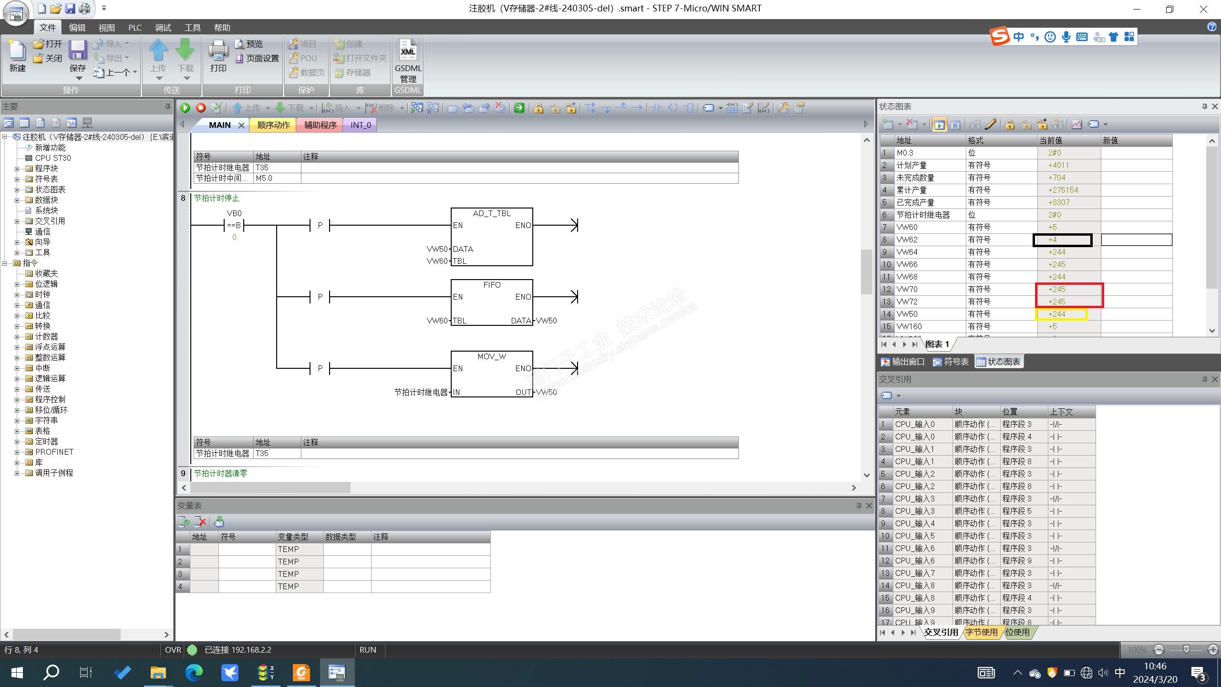Click chart status monitor icon in status chart
Screen dimensions: 1221x687
pos(939,125)
